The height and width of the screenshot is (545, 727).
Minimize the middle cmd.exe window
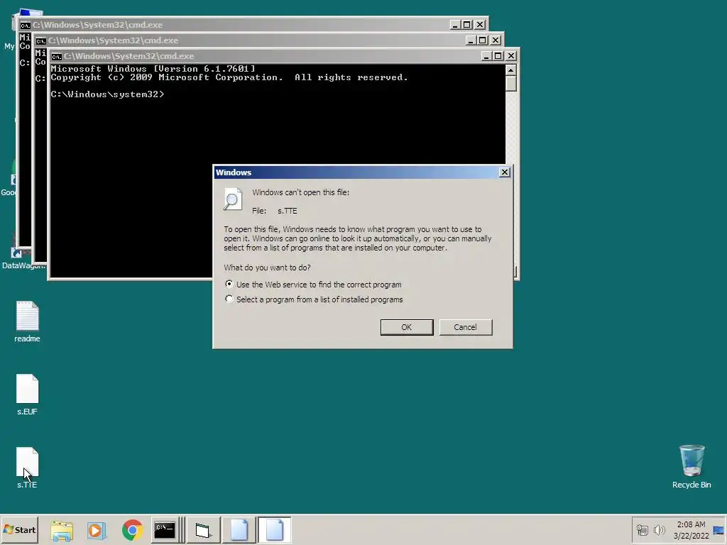point(470,40)
